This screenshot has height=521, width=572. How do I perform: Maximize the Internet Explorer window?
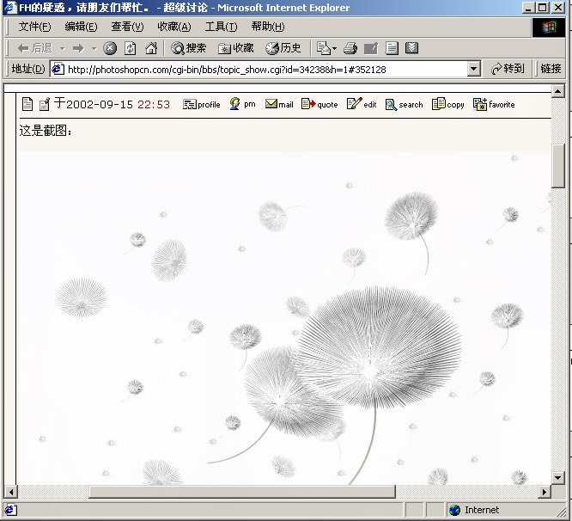click(x=543, y=7)
